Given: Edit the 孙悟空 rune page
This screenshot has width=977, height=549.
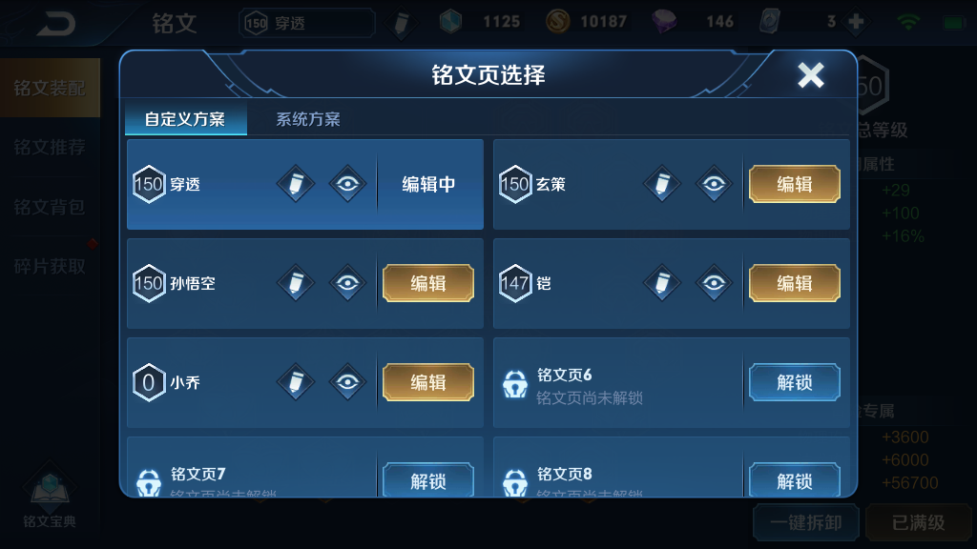Looking at the screenshot, I should [x=428, y=283].
